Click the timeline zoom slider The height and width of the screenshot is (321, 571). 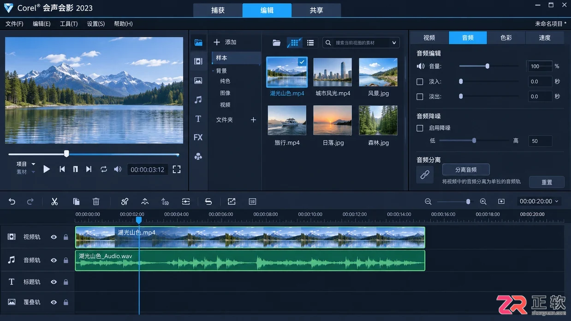(455, 202)
